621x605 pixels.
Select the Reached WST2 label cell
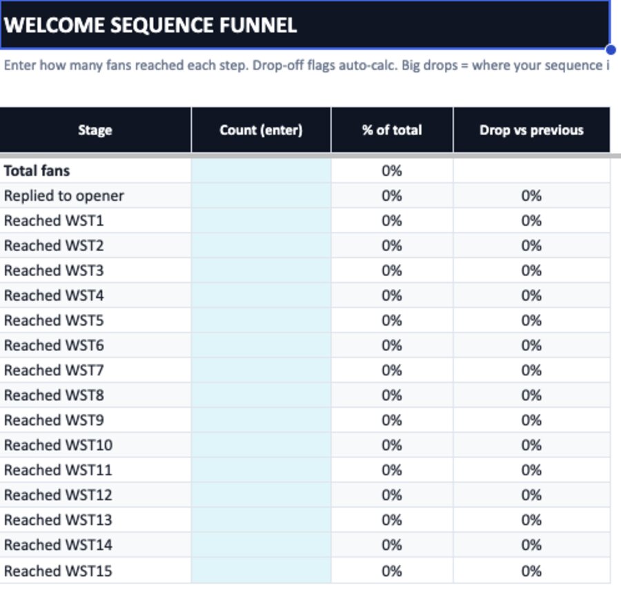coord(95,246)
